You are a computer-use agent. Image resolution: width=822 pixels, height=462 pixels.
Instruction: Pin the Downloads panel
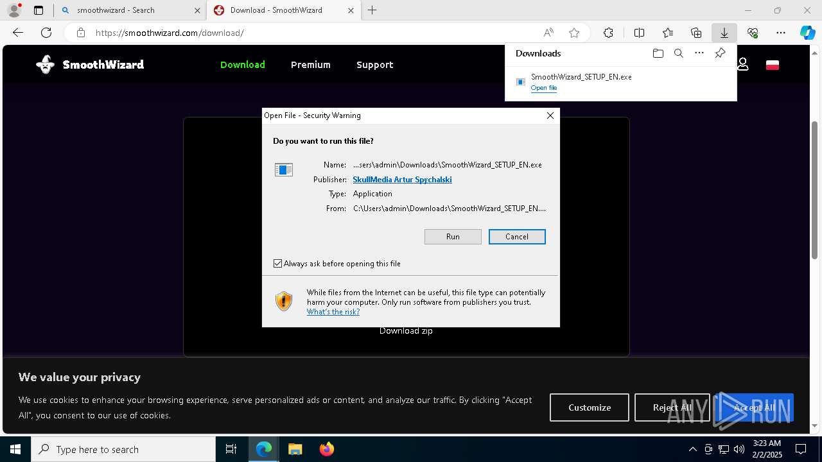click(x=720, y=53)
